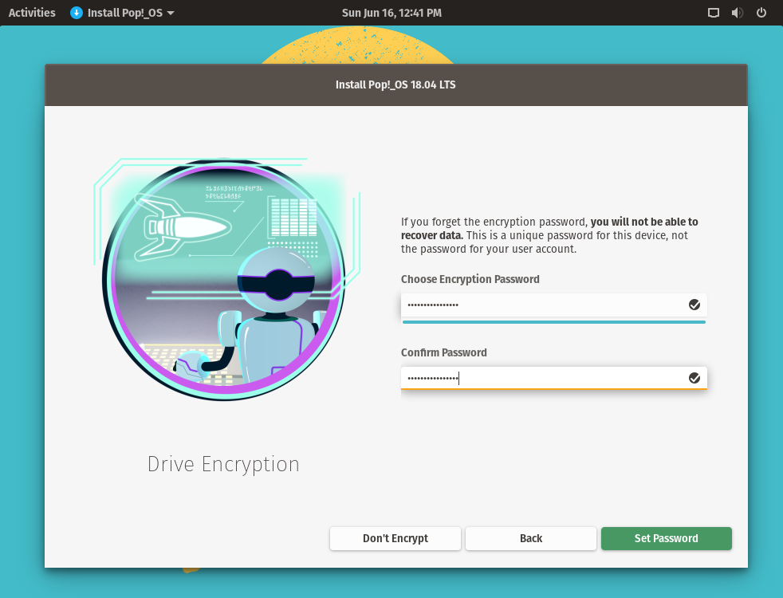Click the robot illustration image
This screenshot has width=783, height=598.
point(226,278)
